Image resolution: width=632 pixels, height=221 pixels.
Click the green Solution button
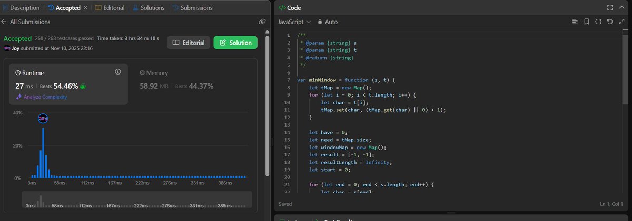(235, 43)
